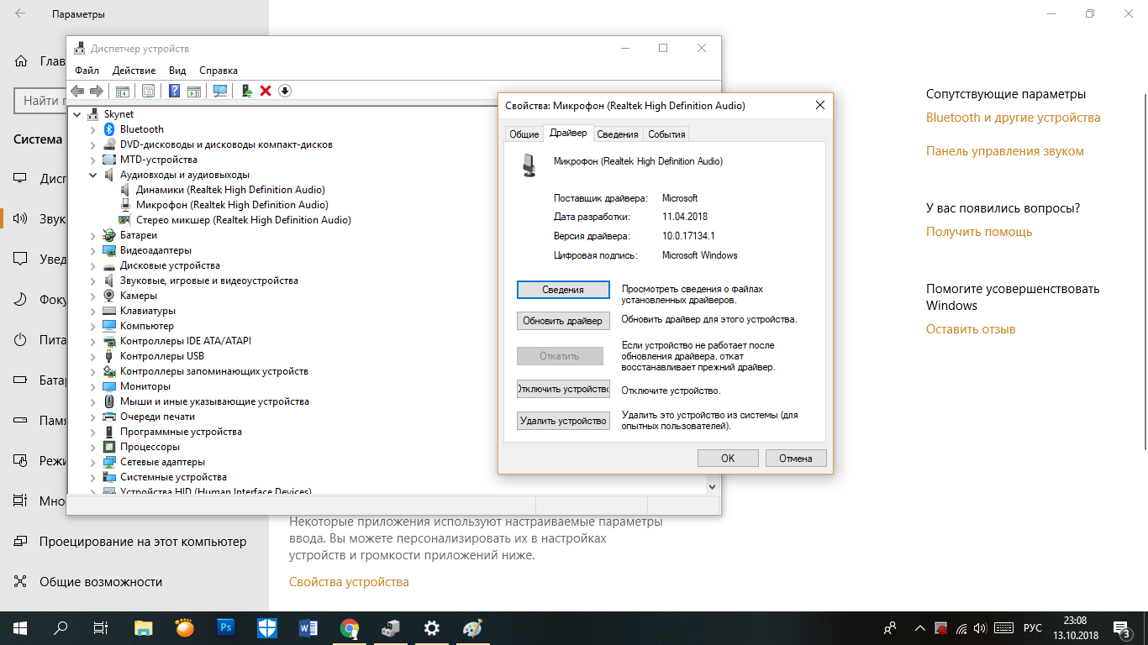The width and height of the screenshot is (1148, 645).
Task: Open the Bluetooth и другие устройства link
Action: [x=1013, y=118]
